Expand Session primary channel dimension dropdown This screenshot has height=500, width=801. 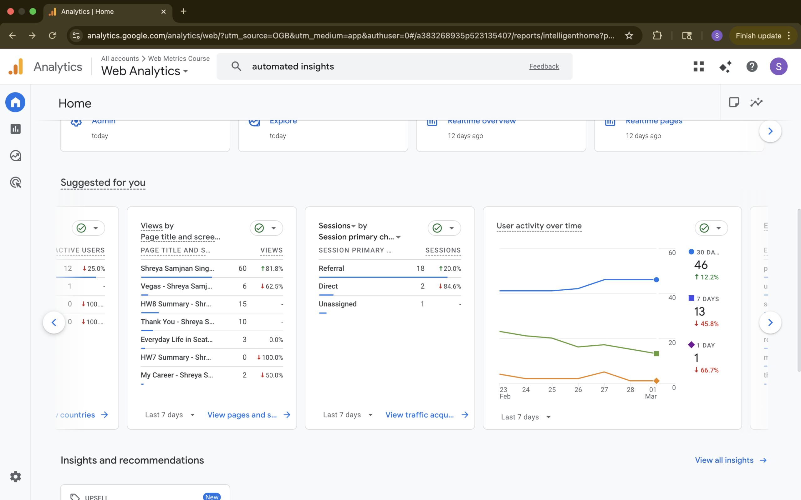tap(398, 237)
